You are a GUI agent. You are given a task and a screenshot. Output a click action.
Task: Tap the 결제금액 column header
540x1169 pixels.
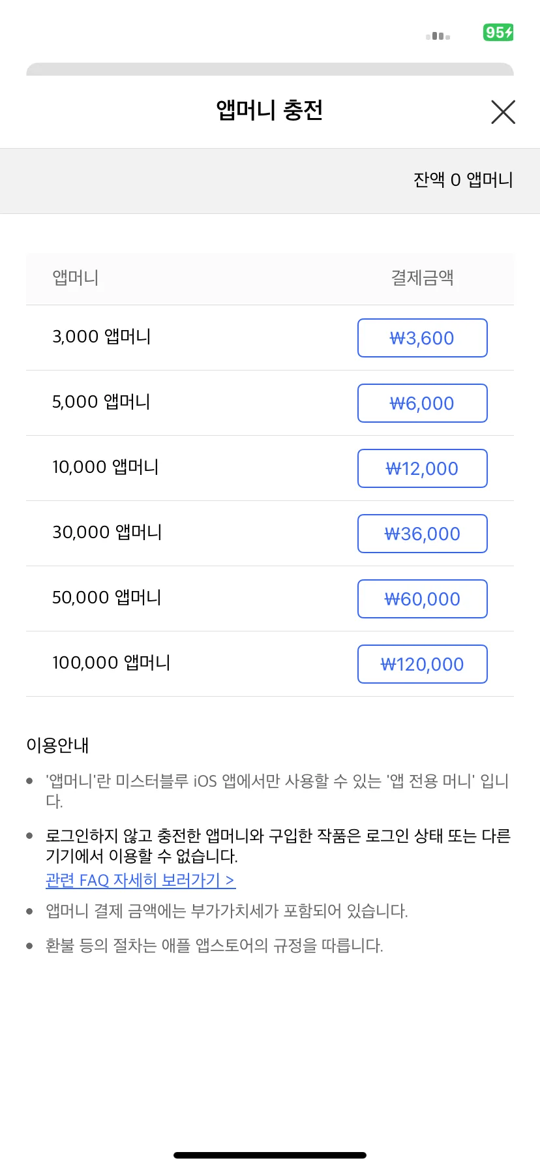point(423,278)
